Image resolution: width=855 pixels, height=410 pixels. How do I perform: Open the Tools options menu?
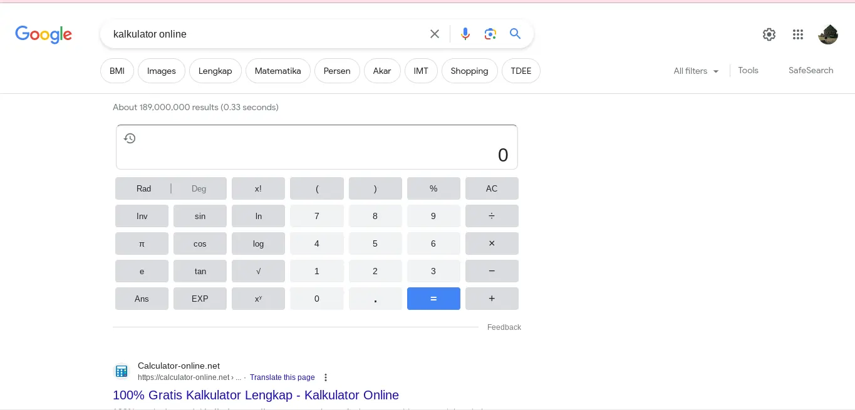pyautogui.click(x=748, y=70)
